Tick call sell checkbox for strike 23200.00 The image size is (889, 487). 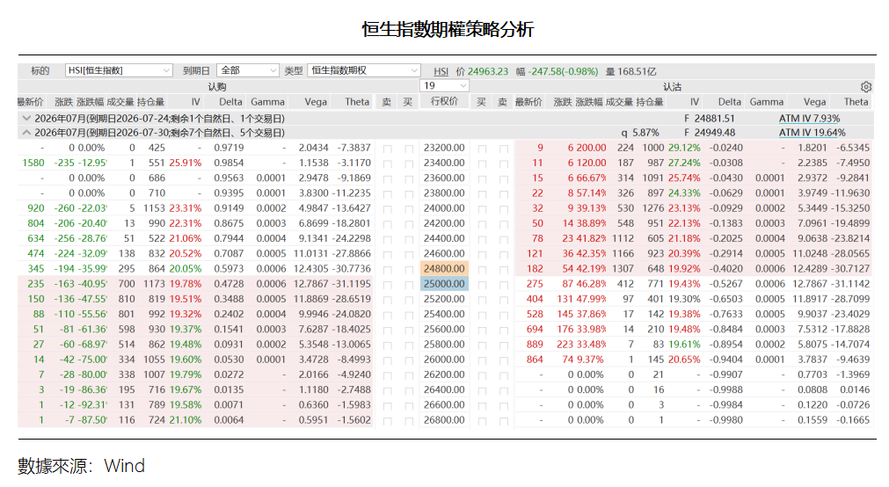click(387, 149)
